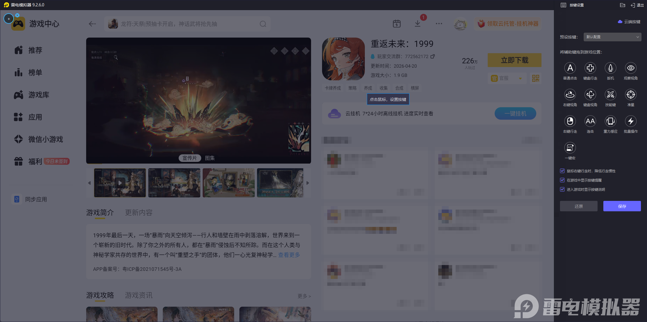Image resolution: width=647 pixels, height=322 pixels.
Task: Open the 游戏资讯 tab
Action: tap(138, 295)
